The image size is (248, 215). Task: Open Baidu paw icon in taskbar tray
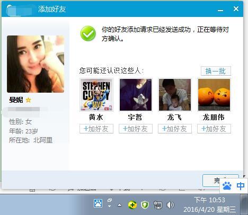pos(98,203)
